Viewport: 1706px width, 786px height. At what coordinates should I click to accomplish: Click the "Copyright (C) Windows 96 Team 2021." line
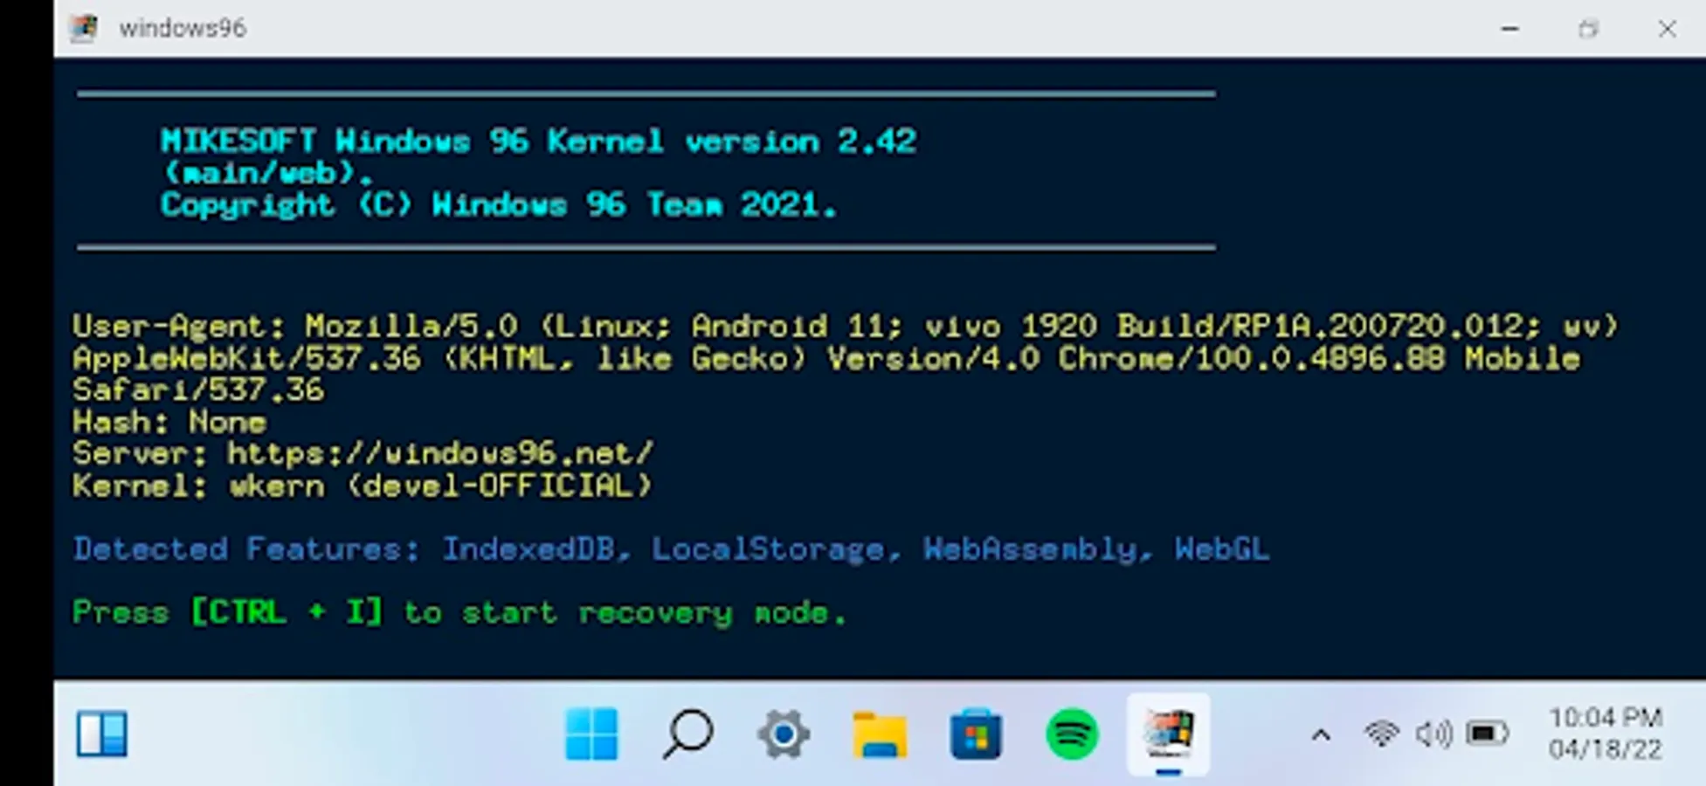coord(499,204)
